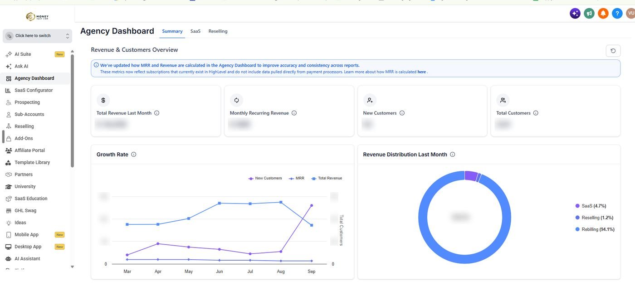Click the Reselling sidebar icon
This screenshot has width=635, height=291.
pos(9,126)
